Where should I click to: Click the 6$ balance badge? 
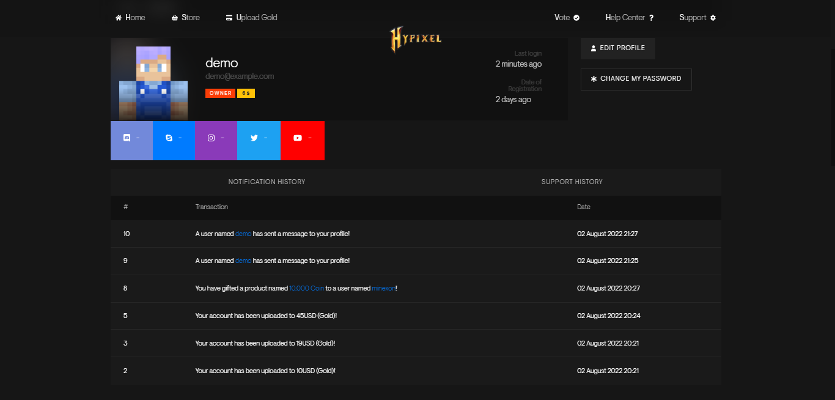pos(246,94)
